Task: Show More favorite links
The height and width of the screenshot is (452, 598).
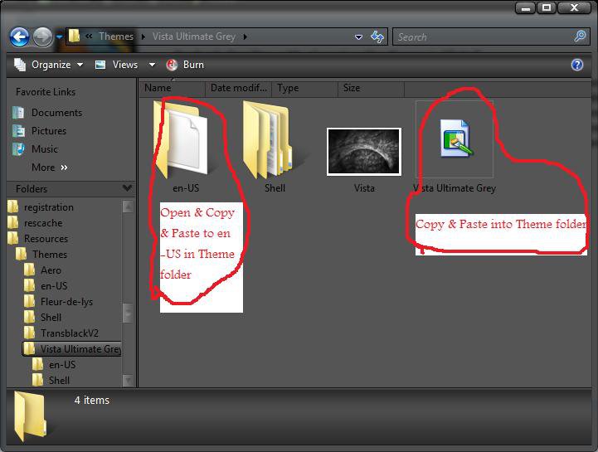Action: click(x=50, y=168)
